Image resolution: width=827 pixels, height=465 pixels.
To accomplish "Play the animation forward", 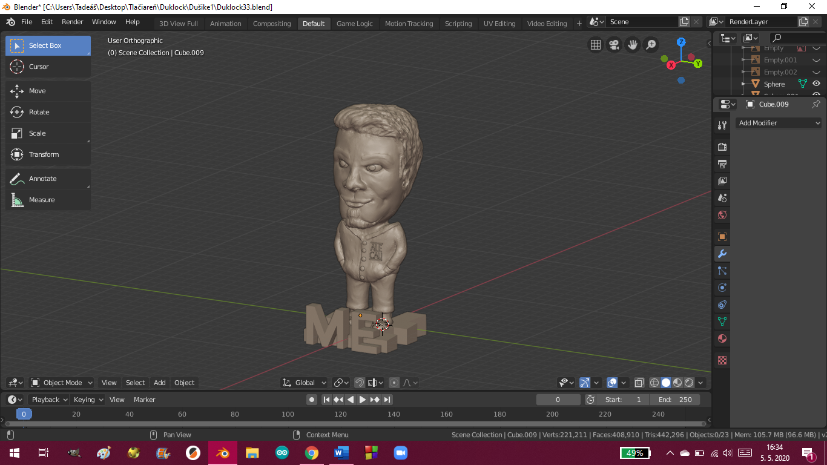I will click(363, 400).
